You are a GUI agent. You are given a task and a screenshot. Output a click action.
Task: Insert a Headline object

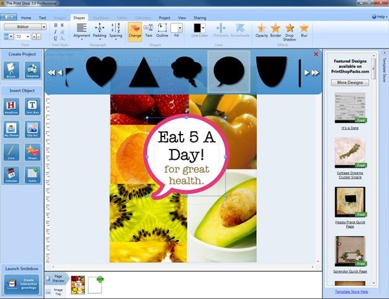tap(12, 106)
